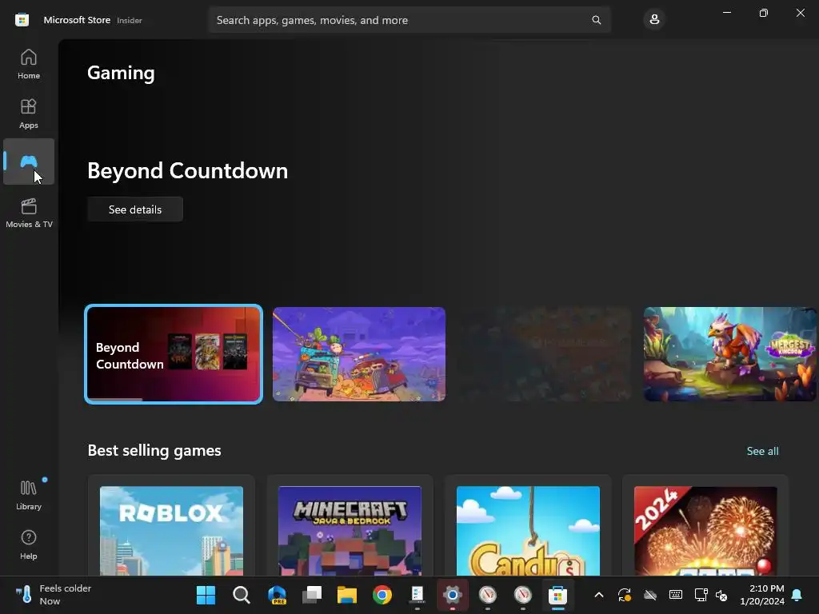Viewport: 819px width, 614px height.
Task: Click the search magnifier icon in search box
Action: coord(597,20)
